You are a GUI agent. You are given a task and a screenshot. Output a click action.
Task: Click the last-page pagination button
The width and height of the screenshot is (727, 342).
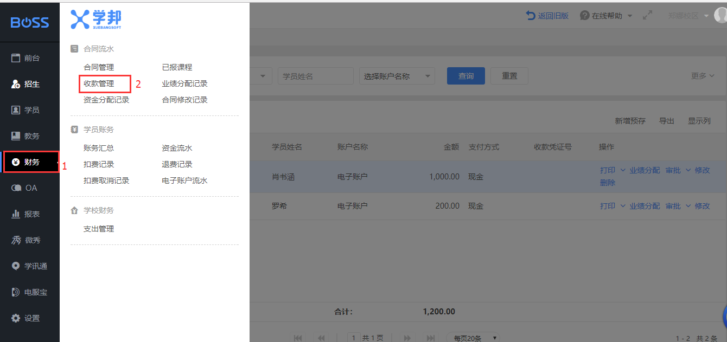pos(431,338)
